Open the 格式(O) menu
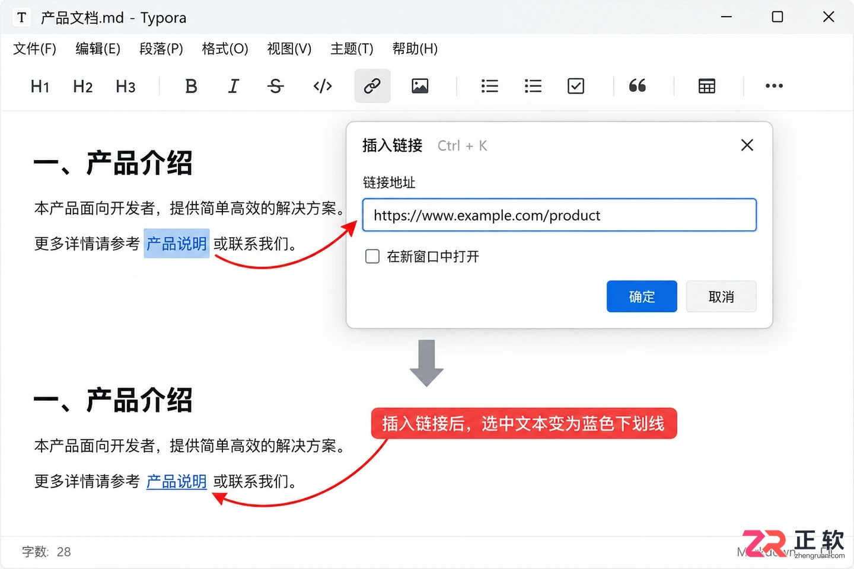 [225, 49]
